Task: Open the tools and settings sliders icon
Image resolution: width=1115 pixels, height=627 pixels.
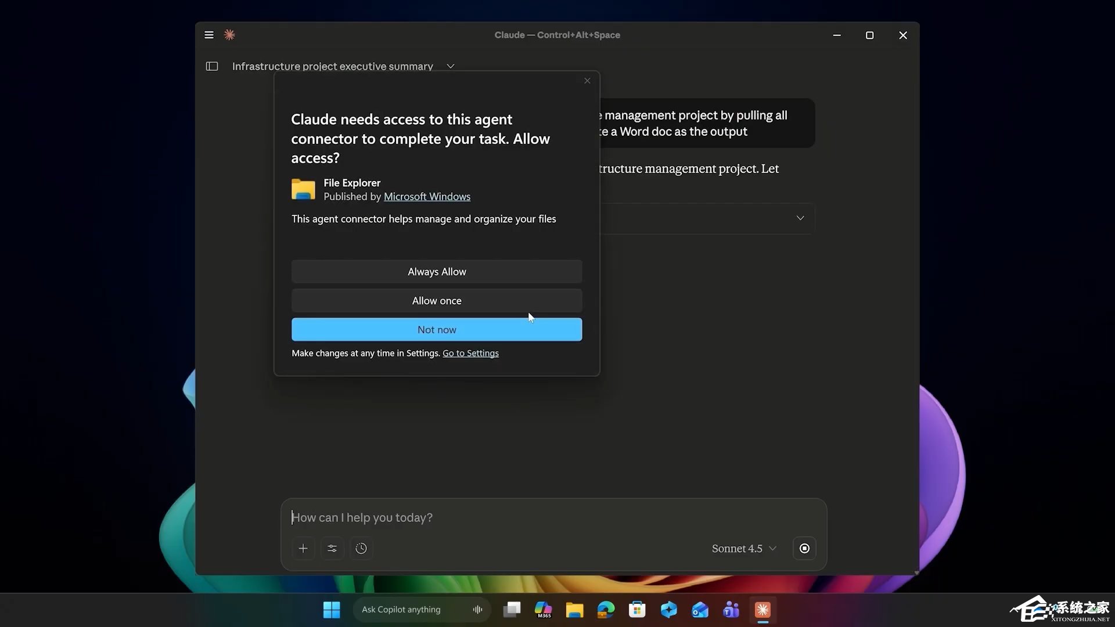Action: click(x=332, y=548)
